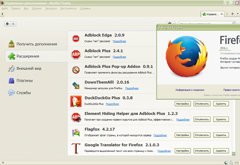Open a new tab with plus button
This screenshot has width=240, height=165.
232,14
